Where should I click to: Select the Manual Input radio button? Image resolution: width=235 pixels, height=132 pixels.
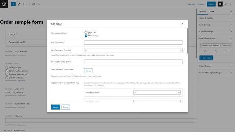(86, 36)
